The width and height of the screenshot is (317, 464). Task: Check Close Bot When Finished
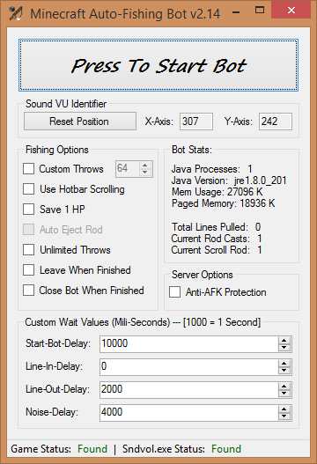pyautogui.click(x=29, y=290)
